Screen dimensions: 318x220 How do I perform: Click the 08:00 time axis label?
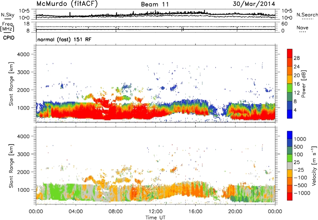pos(116,212)
